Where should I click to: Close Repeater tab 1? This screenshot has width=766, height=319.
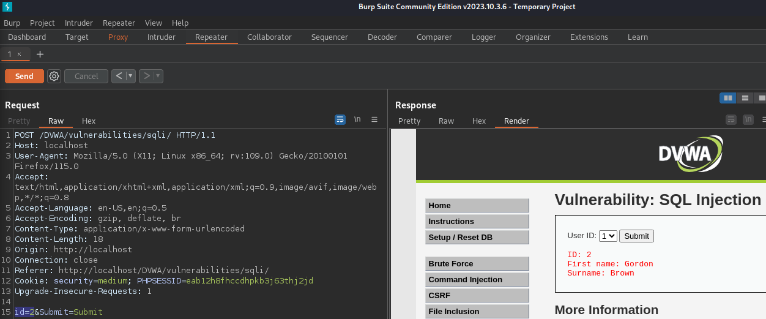[x=20, y=54]
